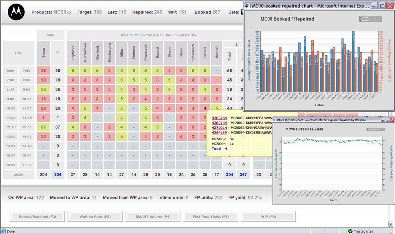This screenshot has height=234, width=395.
Task: Click the Book-in legend swatch in Booked/Repaired chart
Action: pos(361,18)
